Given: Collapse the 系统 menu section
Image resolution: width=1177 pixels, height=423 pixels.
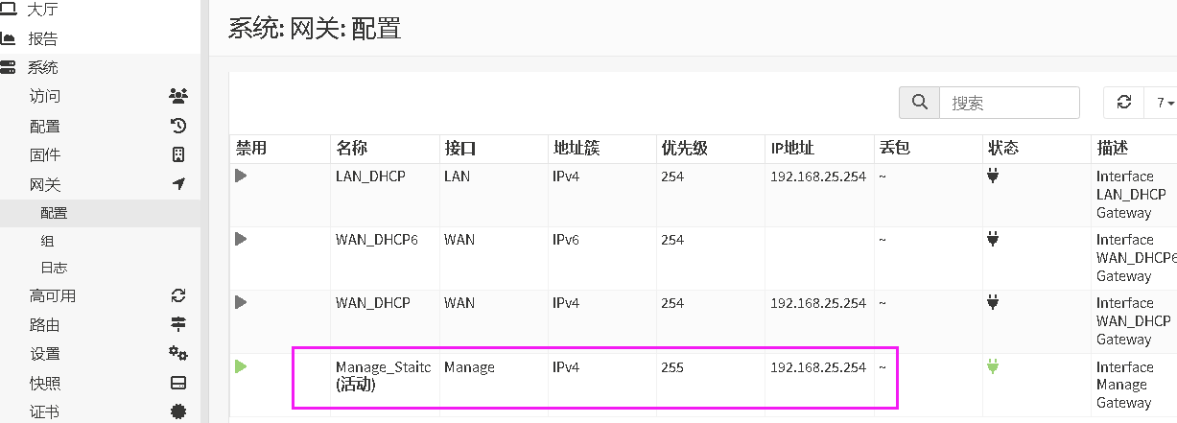Looking at the screenshot, I should [42, 67].
